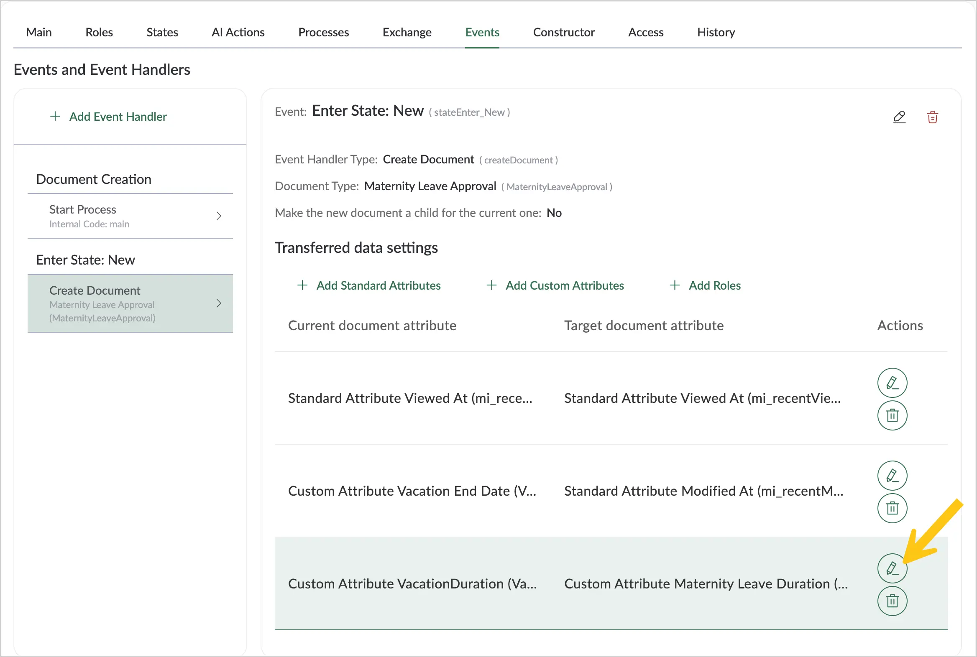The image size is (977, 657).
Task: Click the createDocument handler code
Action: (519, 160)
